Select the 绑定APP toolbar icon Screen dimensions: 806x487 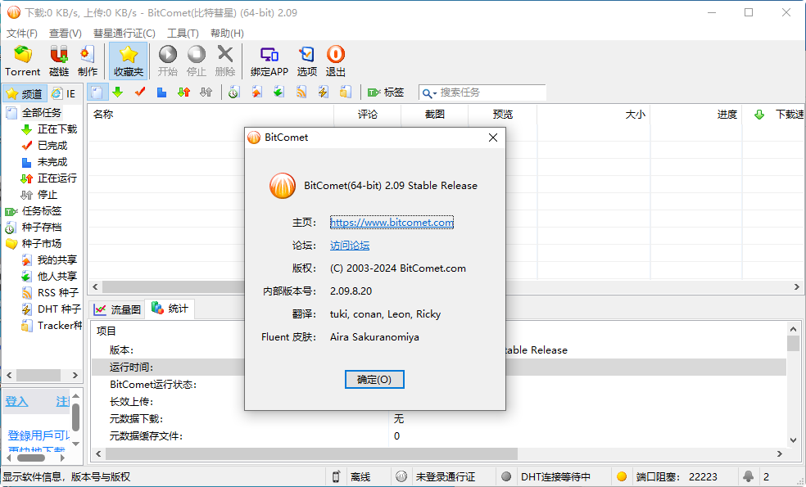[270, 60]
